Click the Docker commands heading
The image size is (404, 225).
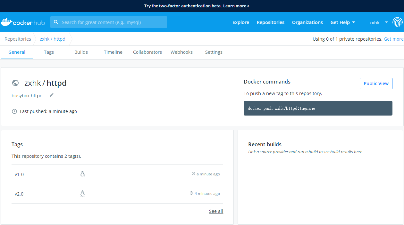[x=267, y=82]
